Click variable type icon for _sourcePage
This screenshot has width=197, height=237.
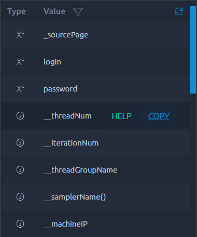point(20,34)
